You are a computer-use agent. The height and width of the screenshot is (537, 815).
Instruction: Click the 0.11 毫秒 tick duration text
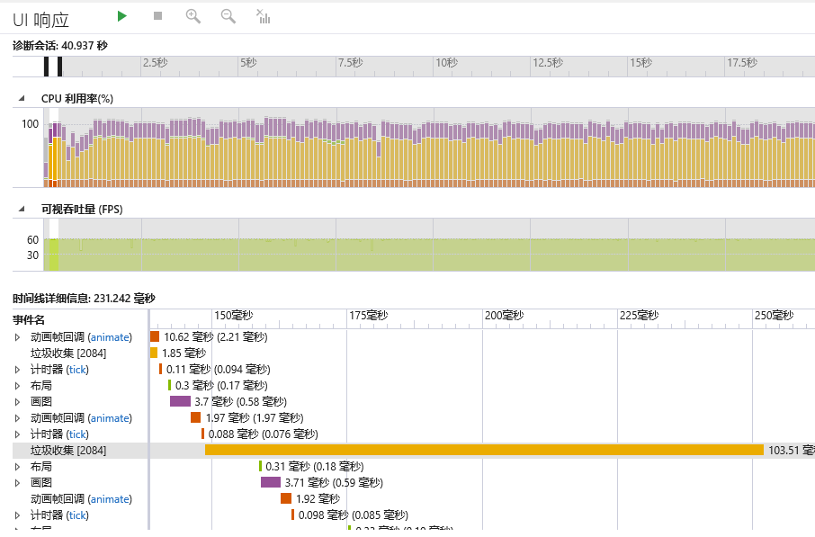coord(219,370)
